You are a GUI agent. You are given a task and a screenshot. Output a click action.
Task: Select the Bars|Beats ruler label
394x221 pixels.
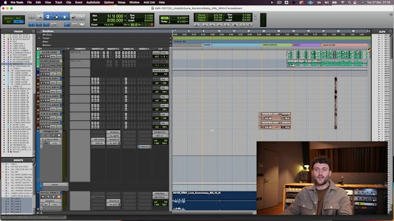[48, 31]
